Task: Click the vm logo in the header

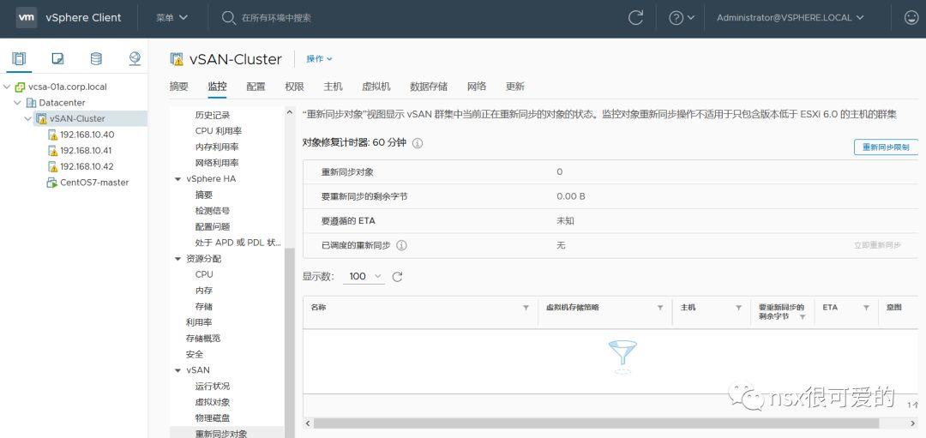Action: tap(27, 18)
